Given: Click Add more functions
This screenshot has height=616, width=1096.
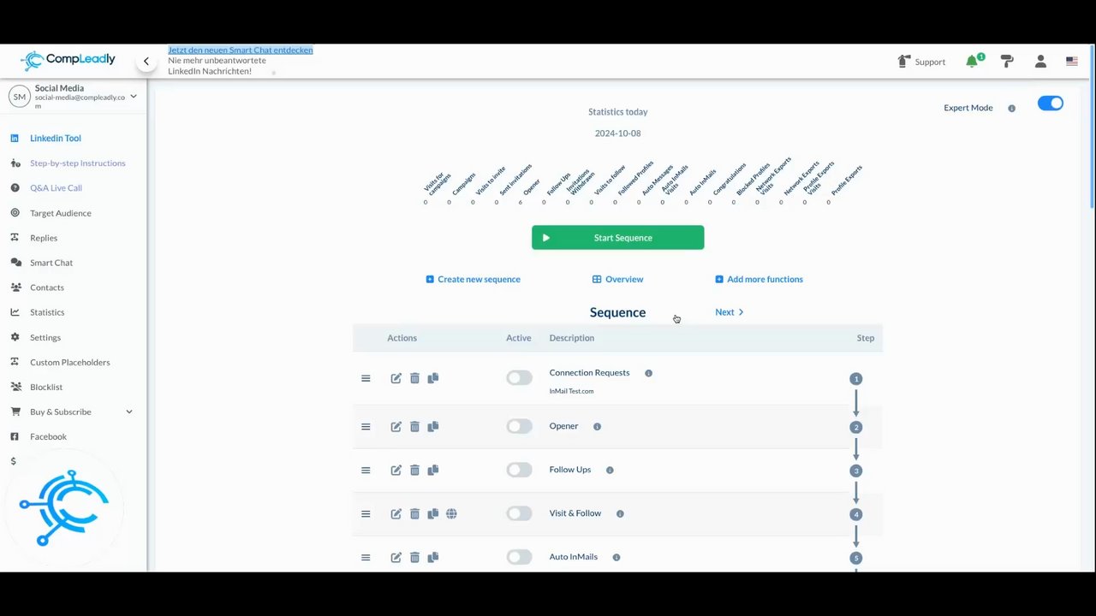Looking at the screenshot, I should click(x=759, y=279).
